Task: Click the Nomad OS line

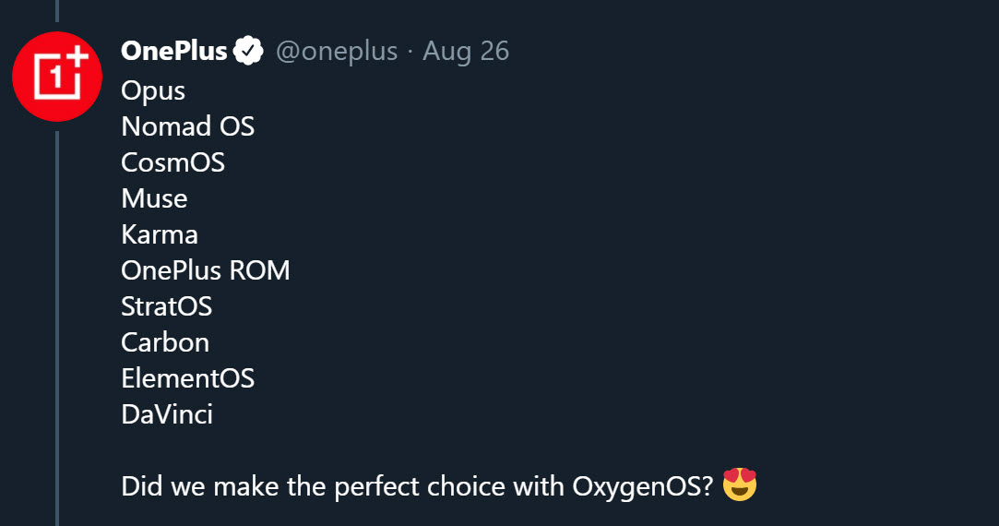Action: [187, 126]
